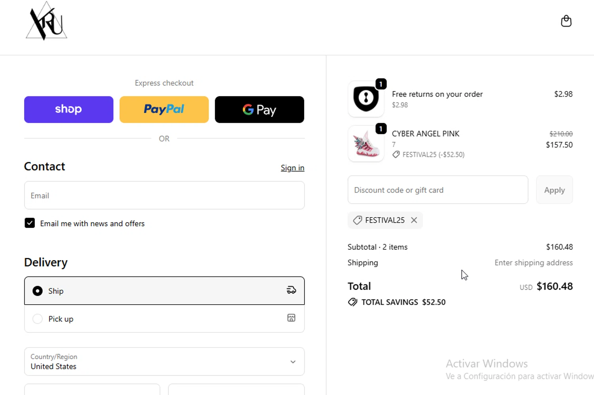Viewport: 594px width, 395px height.
Task: Click the store logo in header
Action: (47, 21)
